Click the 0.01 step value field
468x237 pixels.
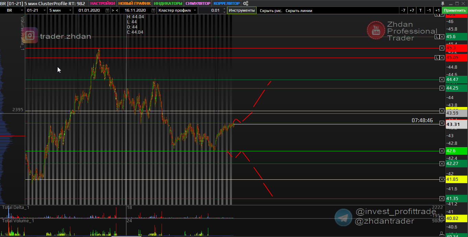(x=213, y=10)
